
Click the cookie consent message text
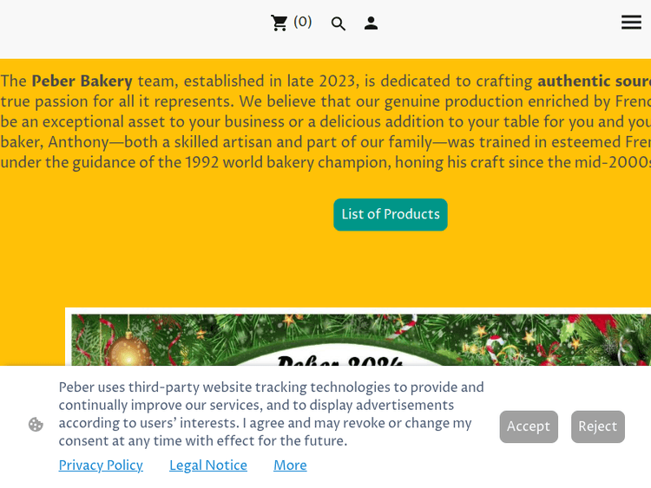tap(269, 414)
